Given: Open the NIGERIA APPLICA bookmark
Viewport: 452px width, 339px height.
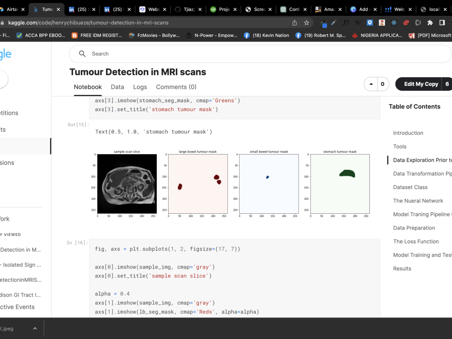Looking at the screenshot, I should [377, 35].
